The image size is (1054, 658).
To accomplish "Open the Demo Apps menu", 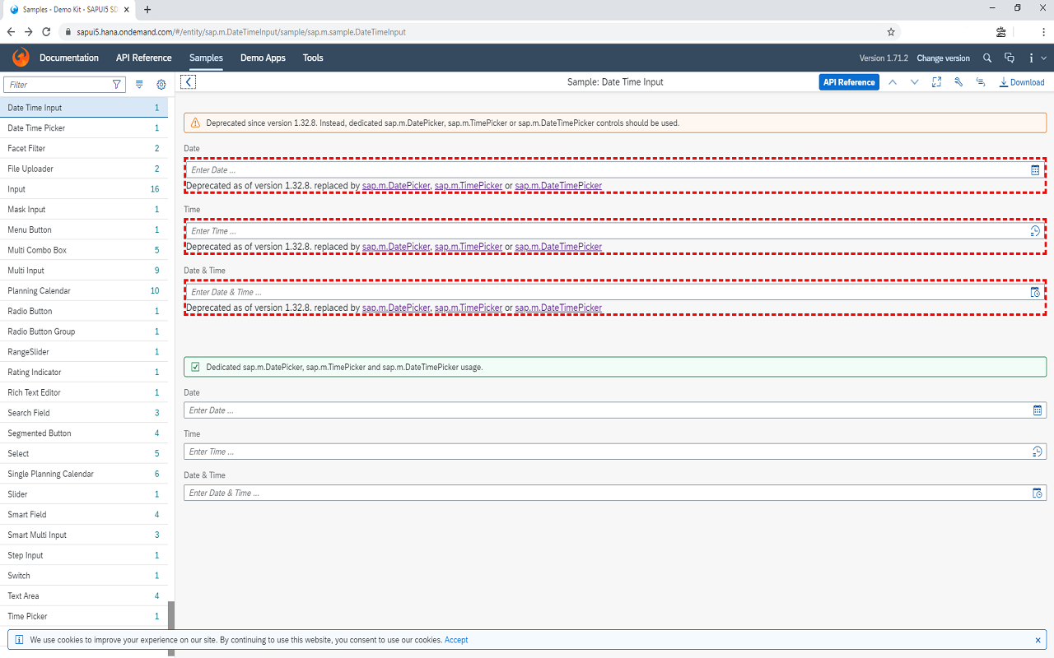I will pos(263,58).
